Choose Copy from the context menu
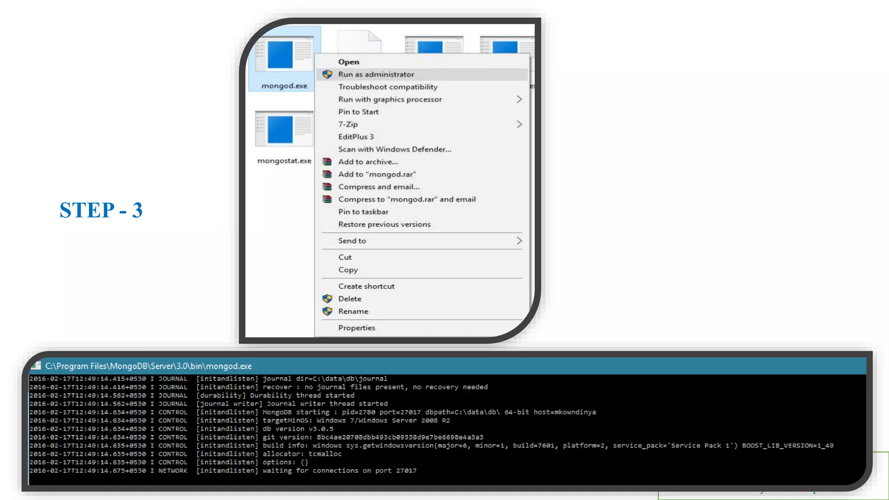The image size is (889, 500). [348, 270]
